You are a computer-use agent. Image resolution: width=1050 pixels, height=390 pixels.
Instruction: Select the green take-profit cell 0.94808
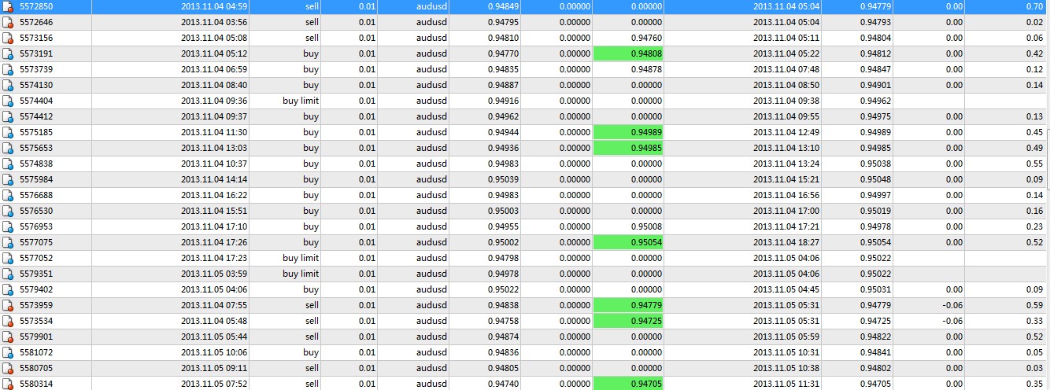point(628,54)
